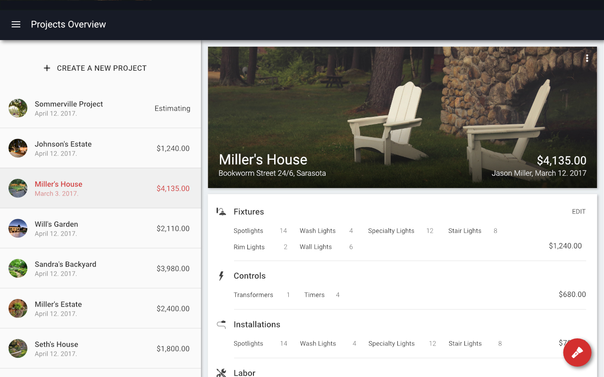Click the $1,240.00 amount for Johnson's Estate
This screenshot has height=377, width=604.
click(x=173, y=148)
